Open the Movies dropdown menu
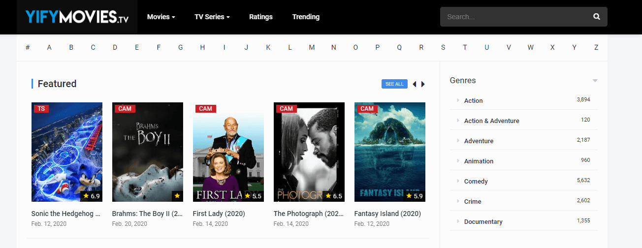 161,17
